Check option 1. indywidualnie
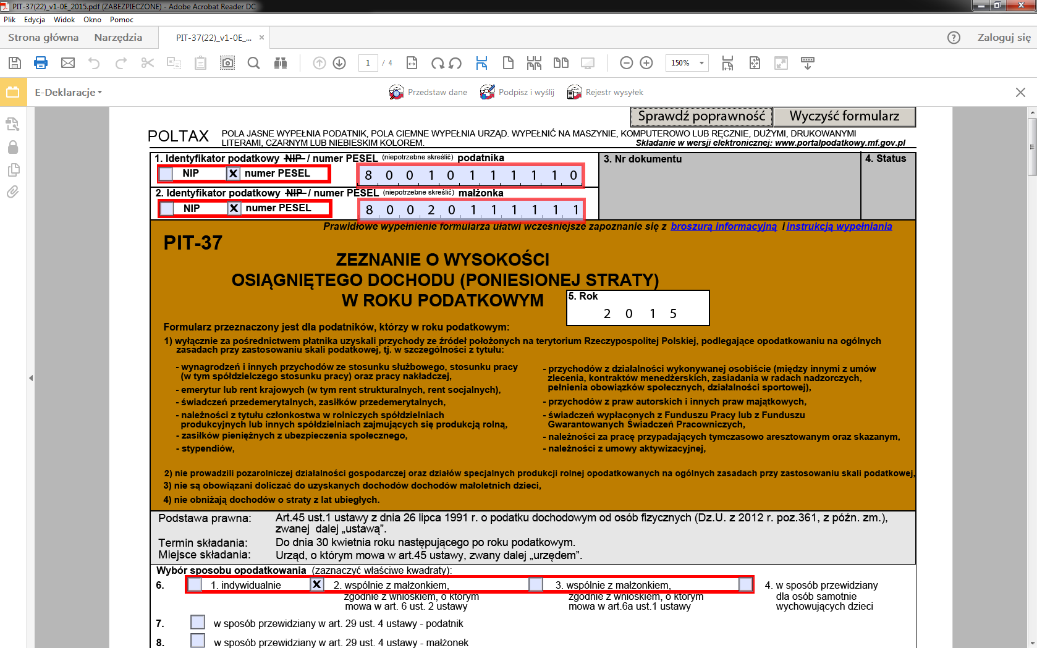The width and height of the screenshot is (1037, 648). coord(195,584)
